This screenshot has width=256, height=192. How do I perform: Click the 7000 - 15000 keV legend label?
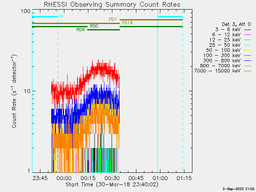217,71
